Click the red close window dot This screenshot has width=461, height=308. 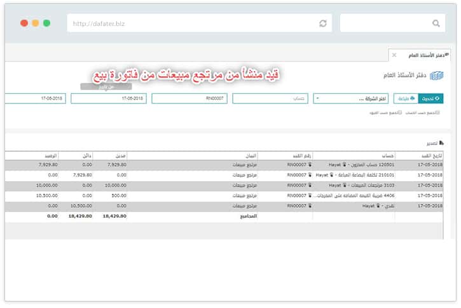coord(24,23)
